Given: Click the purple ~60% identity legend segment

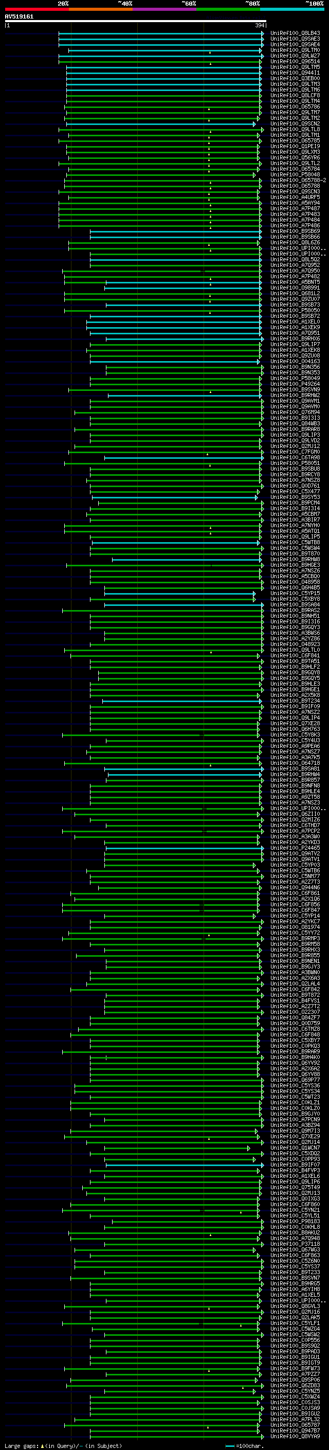Looking at the screenshot, I should click(164, 9).
